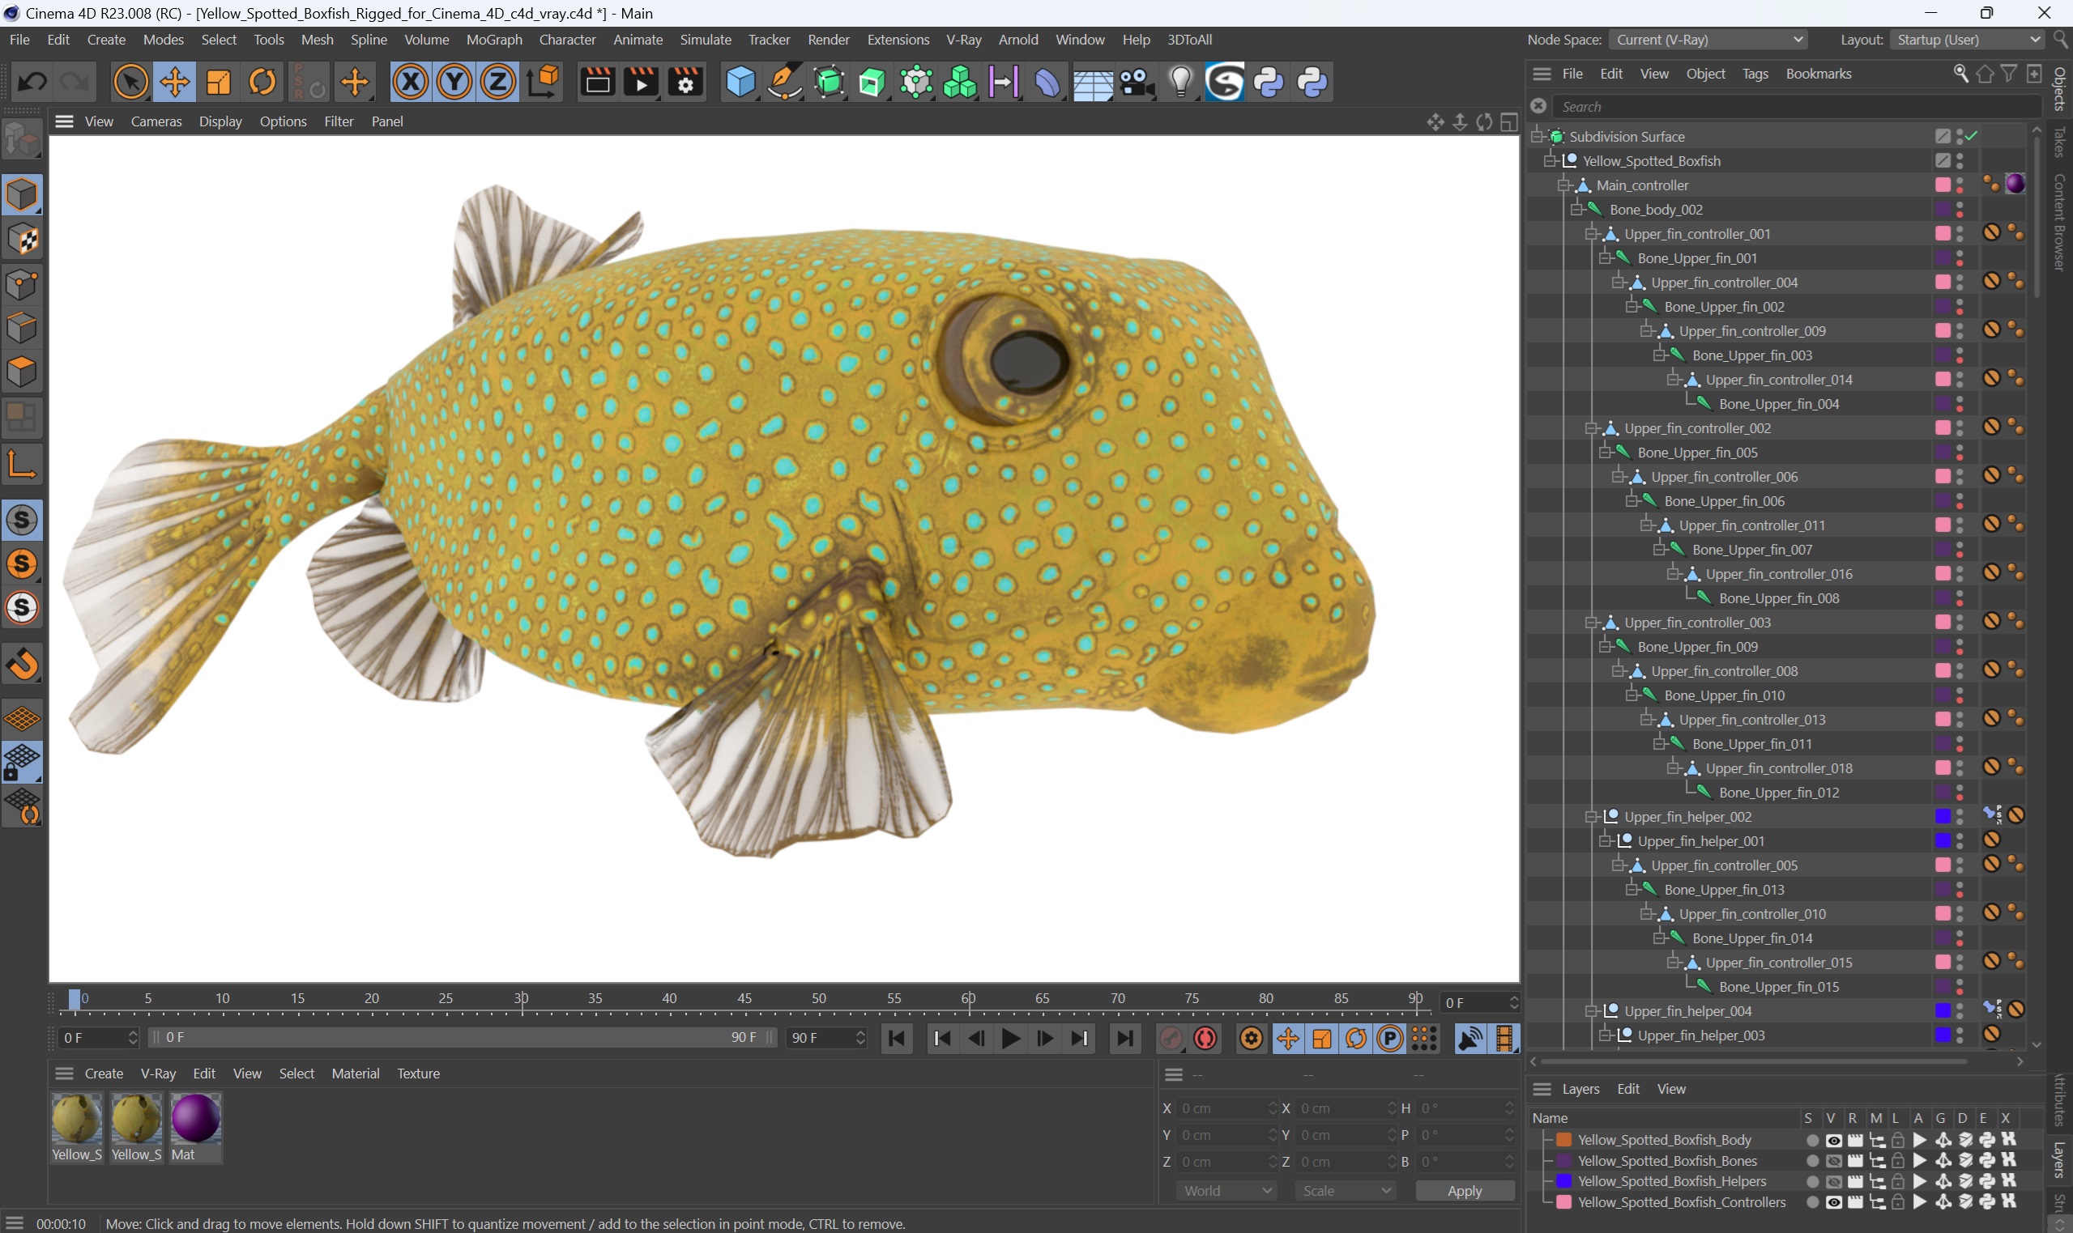This screenshot has height=1233, width=2073.
Task: Toggle Subdivision Surface enable checkmark
Action: pyautogui.click(x=1973, y=135)
